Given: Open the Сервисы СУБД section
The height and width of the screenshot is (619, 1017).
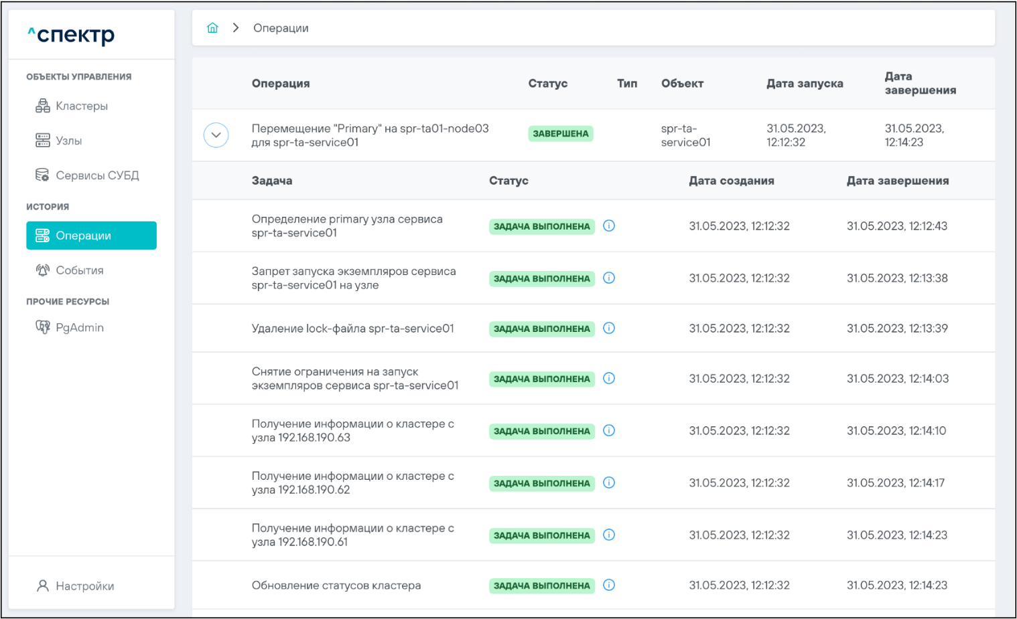Looking at the screenshot, I should pos(96,175).
